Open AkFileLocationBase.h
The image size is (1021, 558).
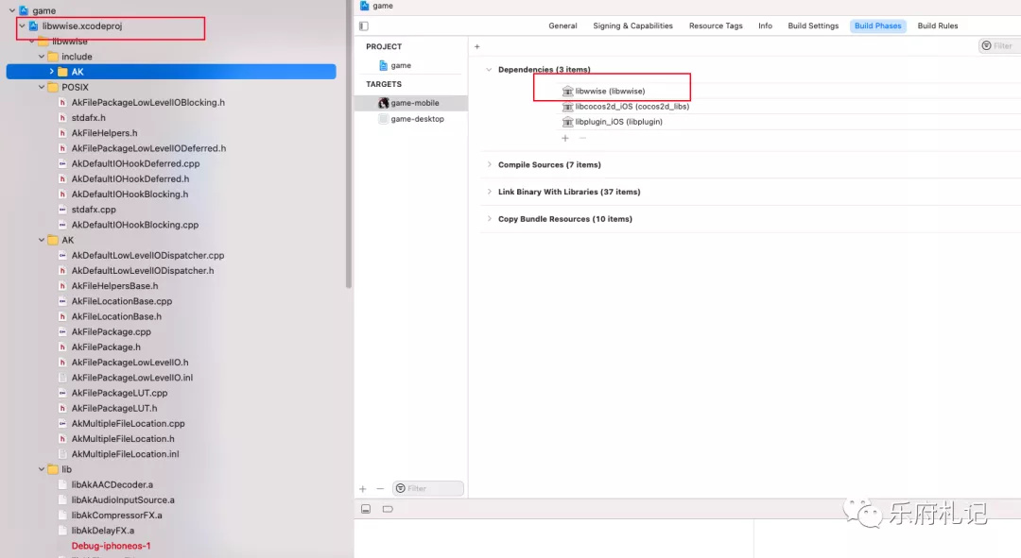pyautogui.click(x=116, y=316)
